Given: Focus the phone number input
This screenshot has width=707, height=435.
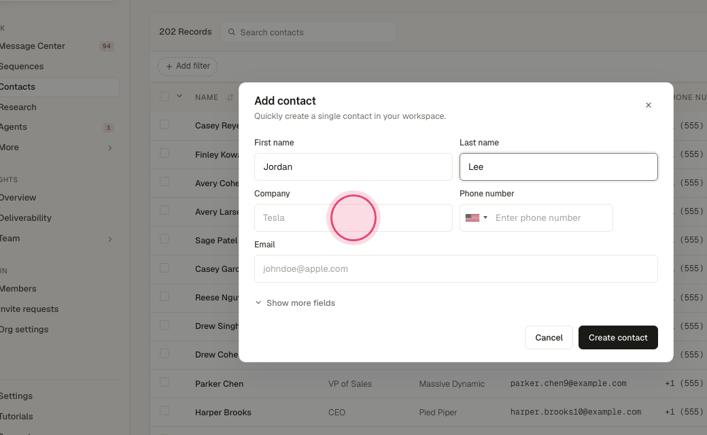Looking at the screenshot, I should (x=551, y=217).
